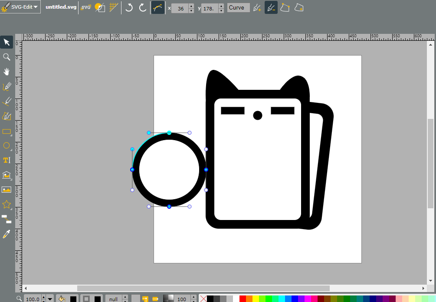Click the stroke color icon
Viewport: 436px width, 302px height.
tap(86, 299)
